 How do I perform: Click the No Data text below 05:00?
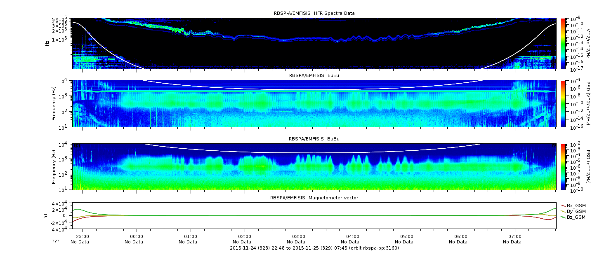click(x=407, y=242)
